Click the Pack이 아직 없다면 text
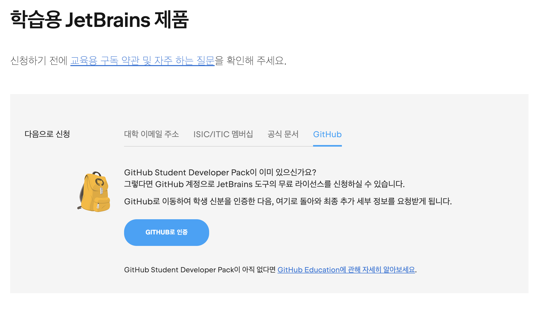The height and width of the screenshot is (323, 545). pyautogui.click(x=200, y=270)
